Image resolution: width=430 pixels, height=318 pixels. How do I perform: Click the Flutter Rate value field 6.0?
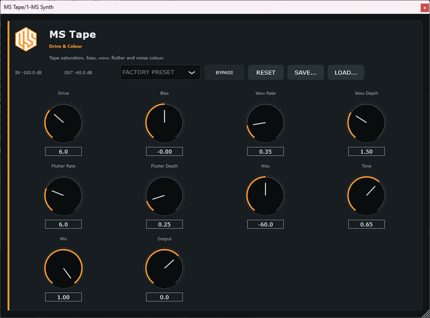(63, 224)
